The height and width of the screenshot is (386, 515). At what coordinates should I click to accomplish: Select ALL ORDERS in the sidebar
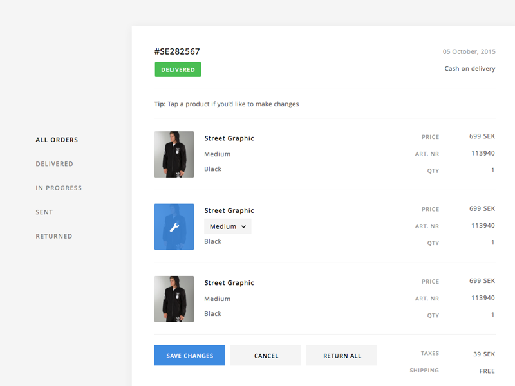56,140
